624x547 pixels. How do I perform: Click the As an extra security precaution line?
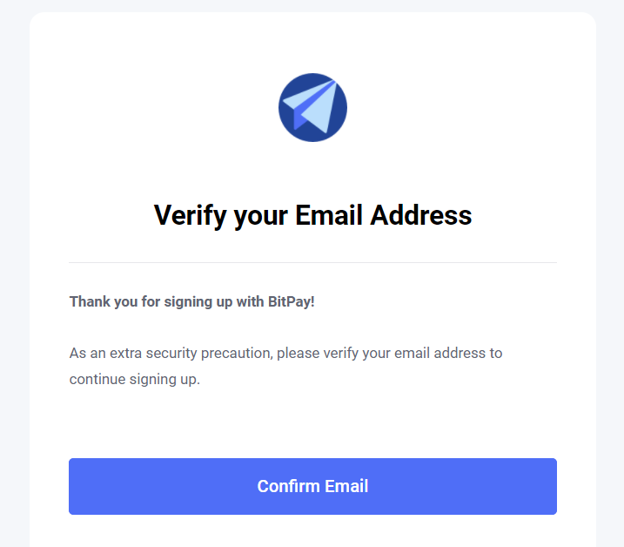point(285,354)
